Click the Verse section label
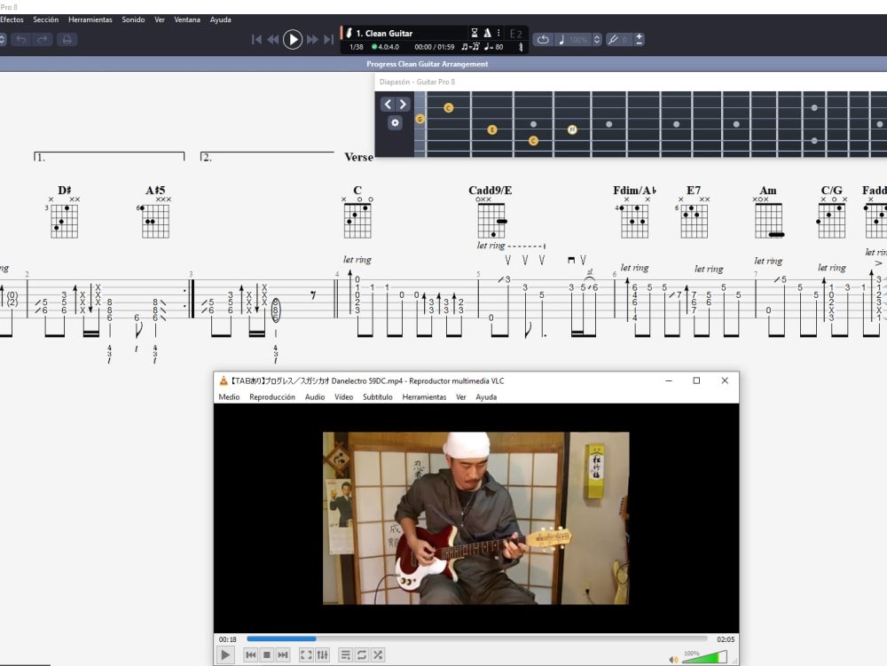The width and height of the screenshot is (887, 666). click(x=358, y=157)
